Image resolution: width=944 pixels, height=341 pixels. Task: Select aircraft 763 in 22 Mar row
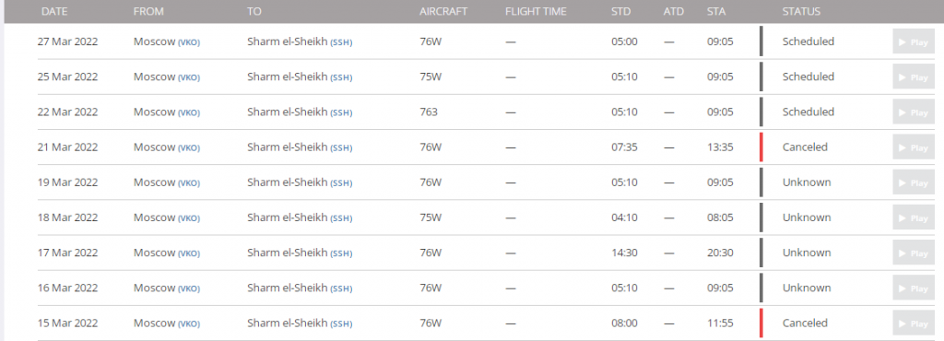[429, 112]
